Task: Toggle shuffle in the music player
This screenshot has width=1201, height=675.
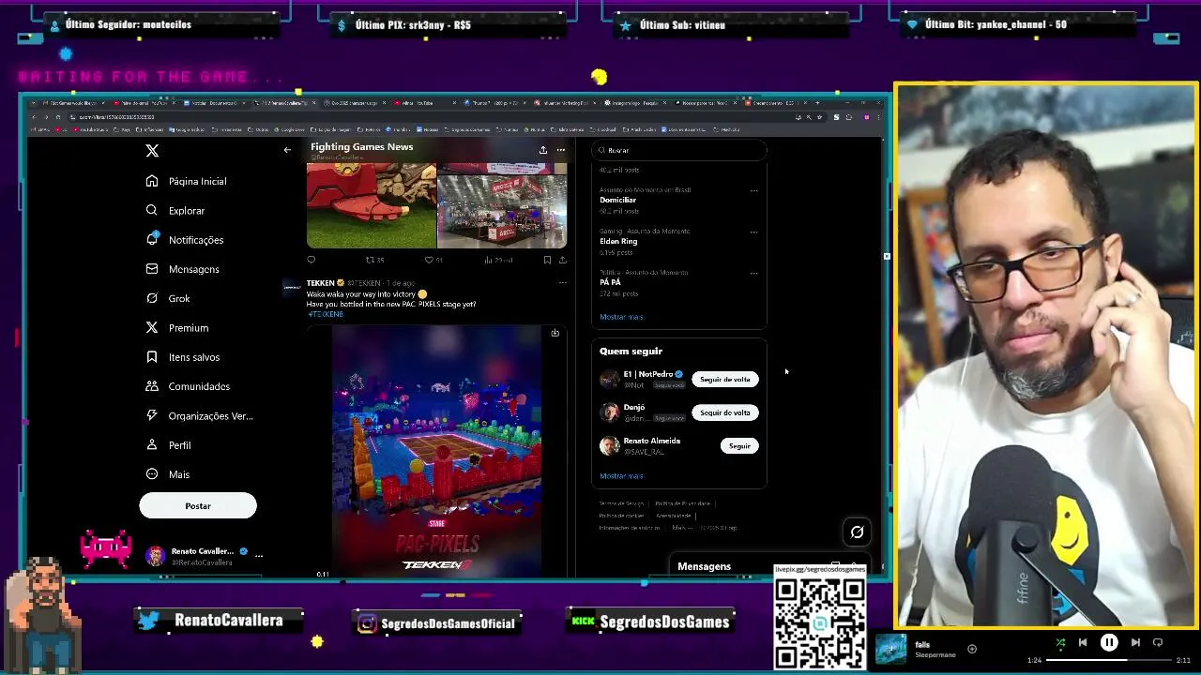Action: 1060,643
